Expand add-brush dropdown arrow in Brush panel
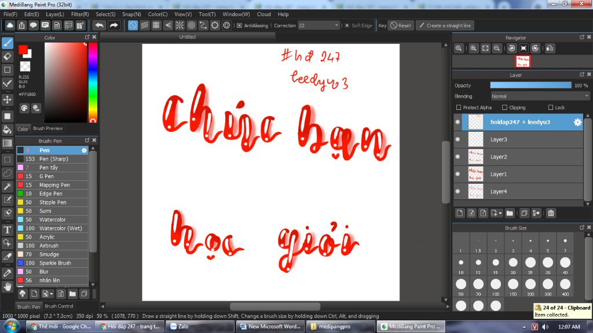This screenshot has width=593, height=333. [52, 294]
